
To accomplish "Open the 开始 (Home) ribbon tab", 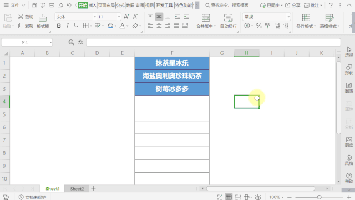I will 83,5.
